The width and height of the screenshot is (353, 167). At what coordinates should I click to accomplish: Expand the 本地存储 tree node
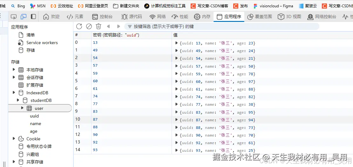14,70
